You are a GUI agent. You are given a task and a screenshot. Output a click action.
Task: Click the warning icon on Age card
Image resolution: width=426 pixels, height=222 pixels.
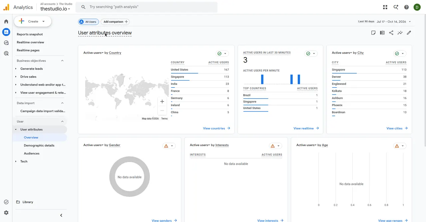[x=396, y=146]
